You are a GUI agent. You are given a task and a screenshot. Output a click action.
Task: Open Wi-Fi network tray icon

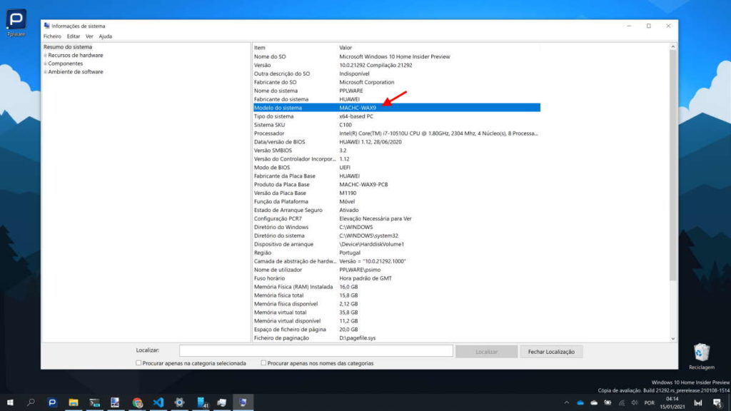(x=622, y=403)
